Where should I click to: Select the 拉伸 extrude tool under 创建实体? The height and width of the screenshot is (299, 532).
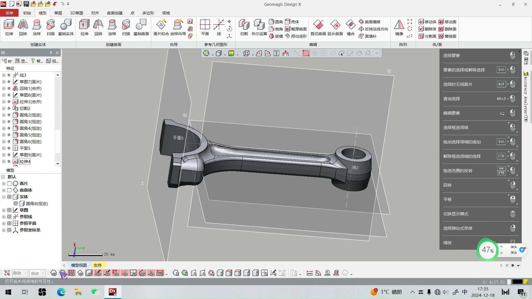pos(9,28)
